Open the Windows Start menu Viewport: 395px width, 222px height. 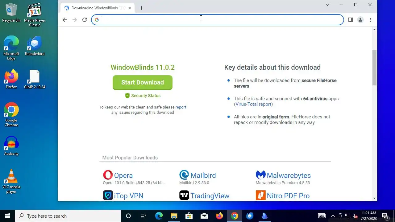click(7, 216)
